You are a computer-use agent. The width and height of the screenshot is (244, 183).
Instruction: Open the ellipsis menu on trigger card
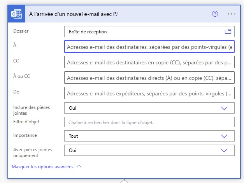[232, 14]
